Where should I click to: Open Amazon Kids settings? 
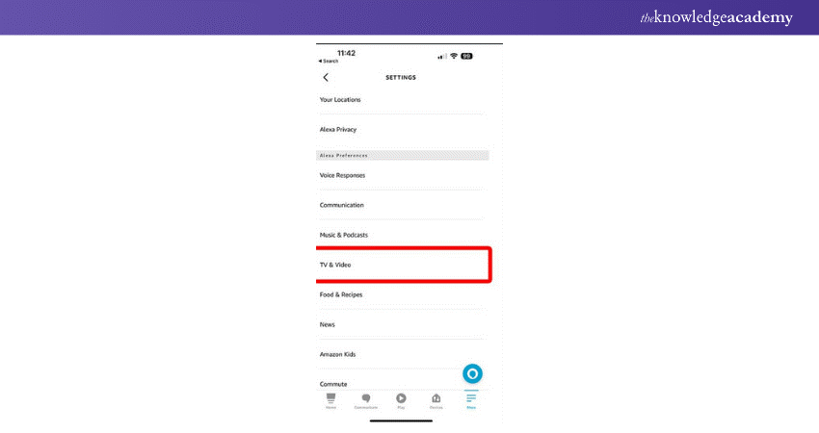click(402, 354)
